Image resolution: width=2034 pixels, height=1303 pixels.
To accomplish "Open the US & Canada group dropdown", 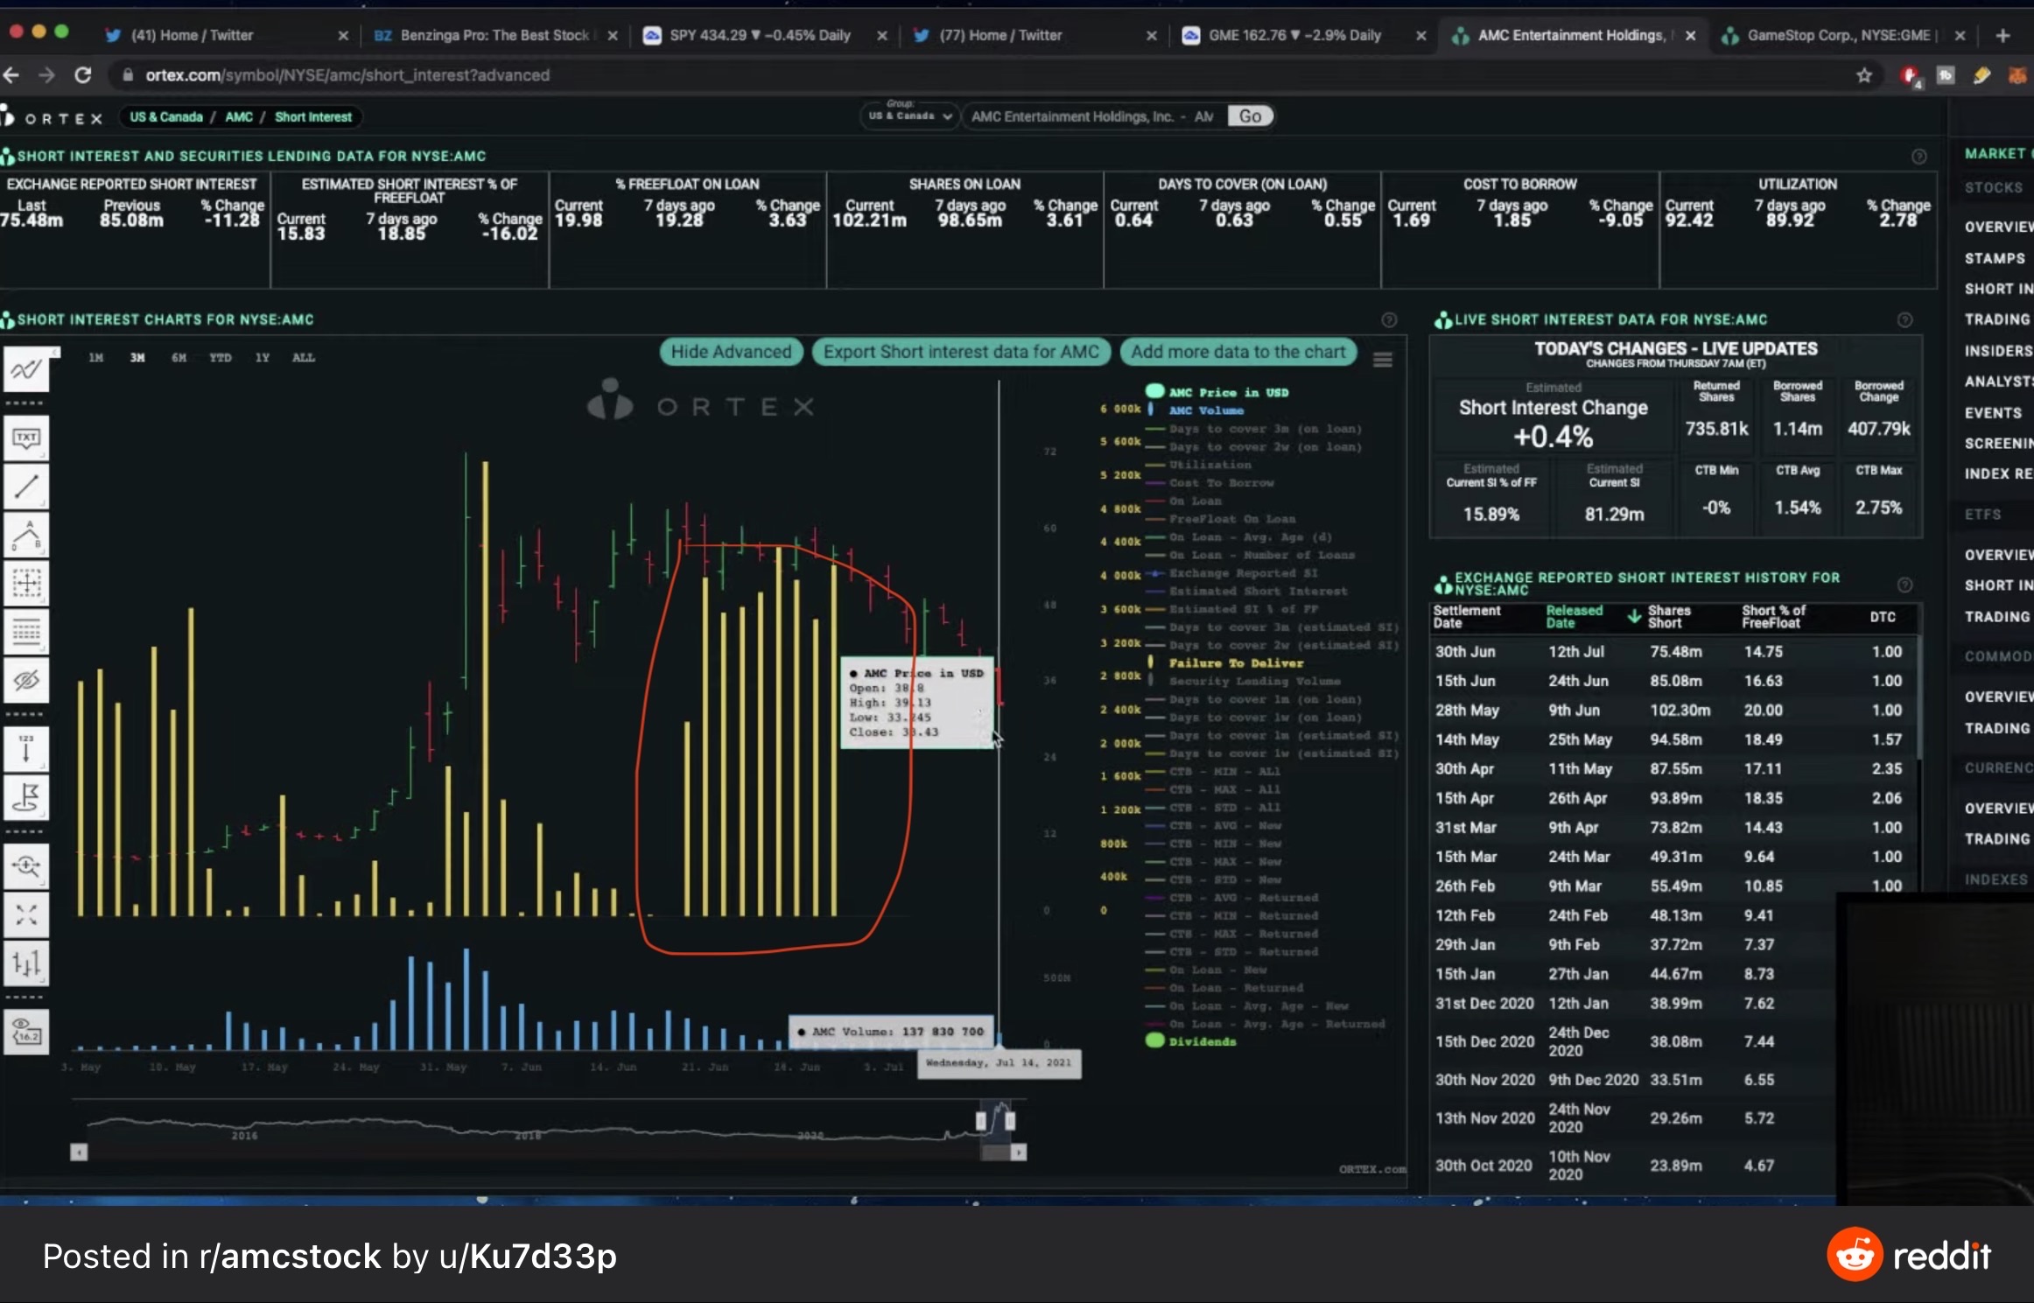I will pyautogui.click(x=909, y=116).
